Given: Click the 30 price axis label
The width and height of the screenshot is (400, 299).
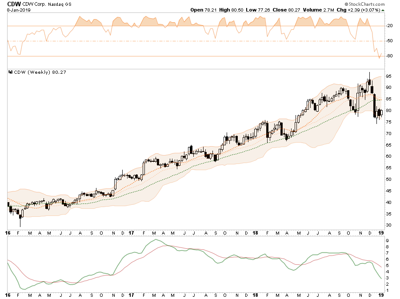Looking at the screenshot, I should point(389,225).
